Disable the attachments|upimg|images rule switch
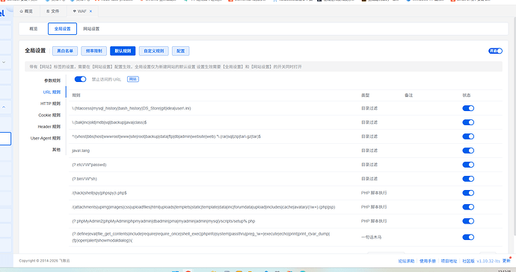 (468, 207)
